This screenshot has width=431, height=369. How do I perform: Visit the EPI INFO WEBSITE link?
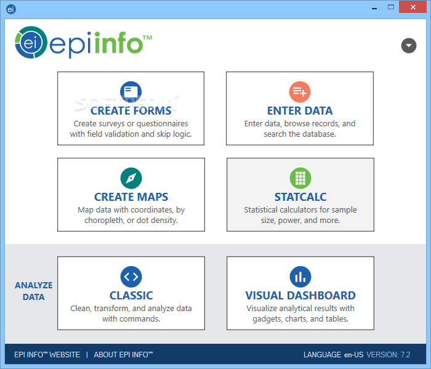pos(47,355)
